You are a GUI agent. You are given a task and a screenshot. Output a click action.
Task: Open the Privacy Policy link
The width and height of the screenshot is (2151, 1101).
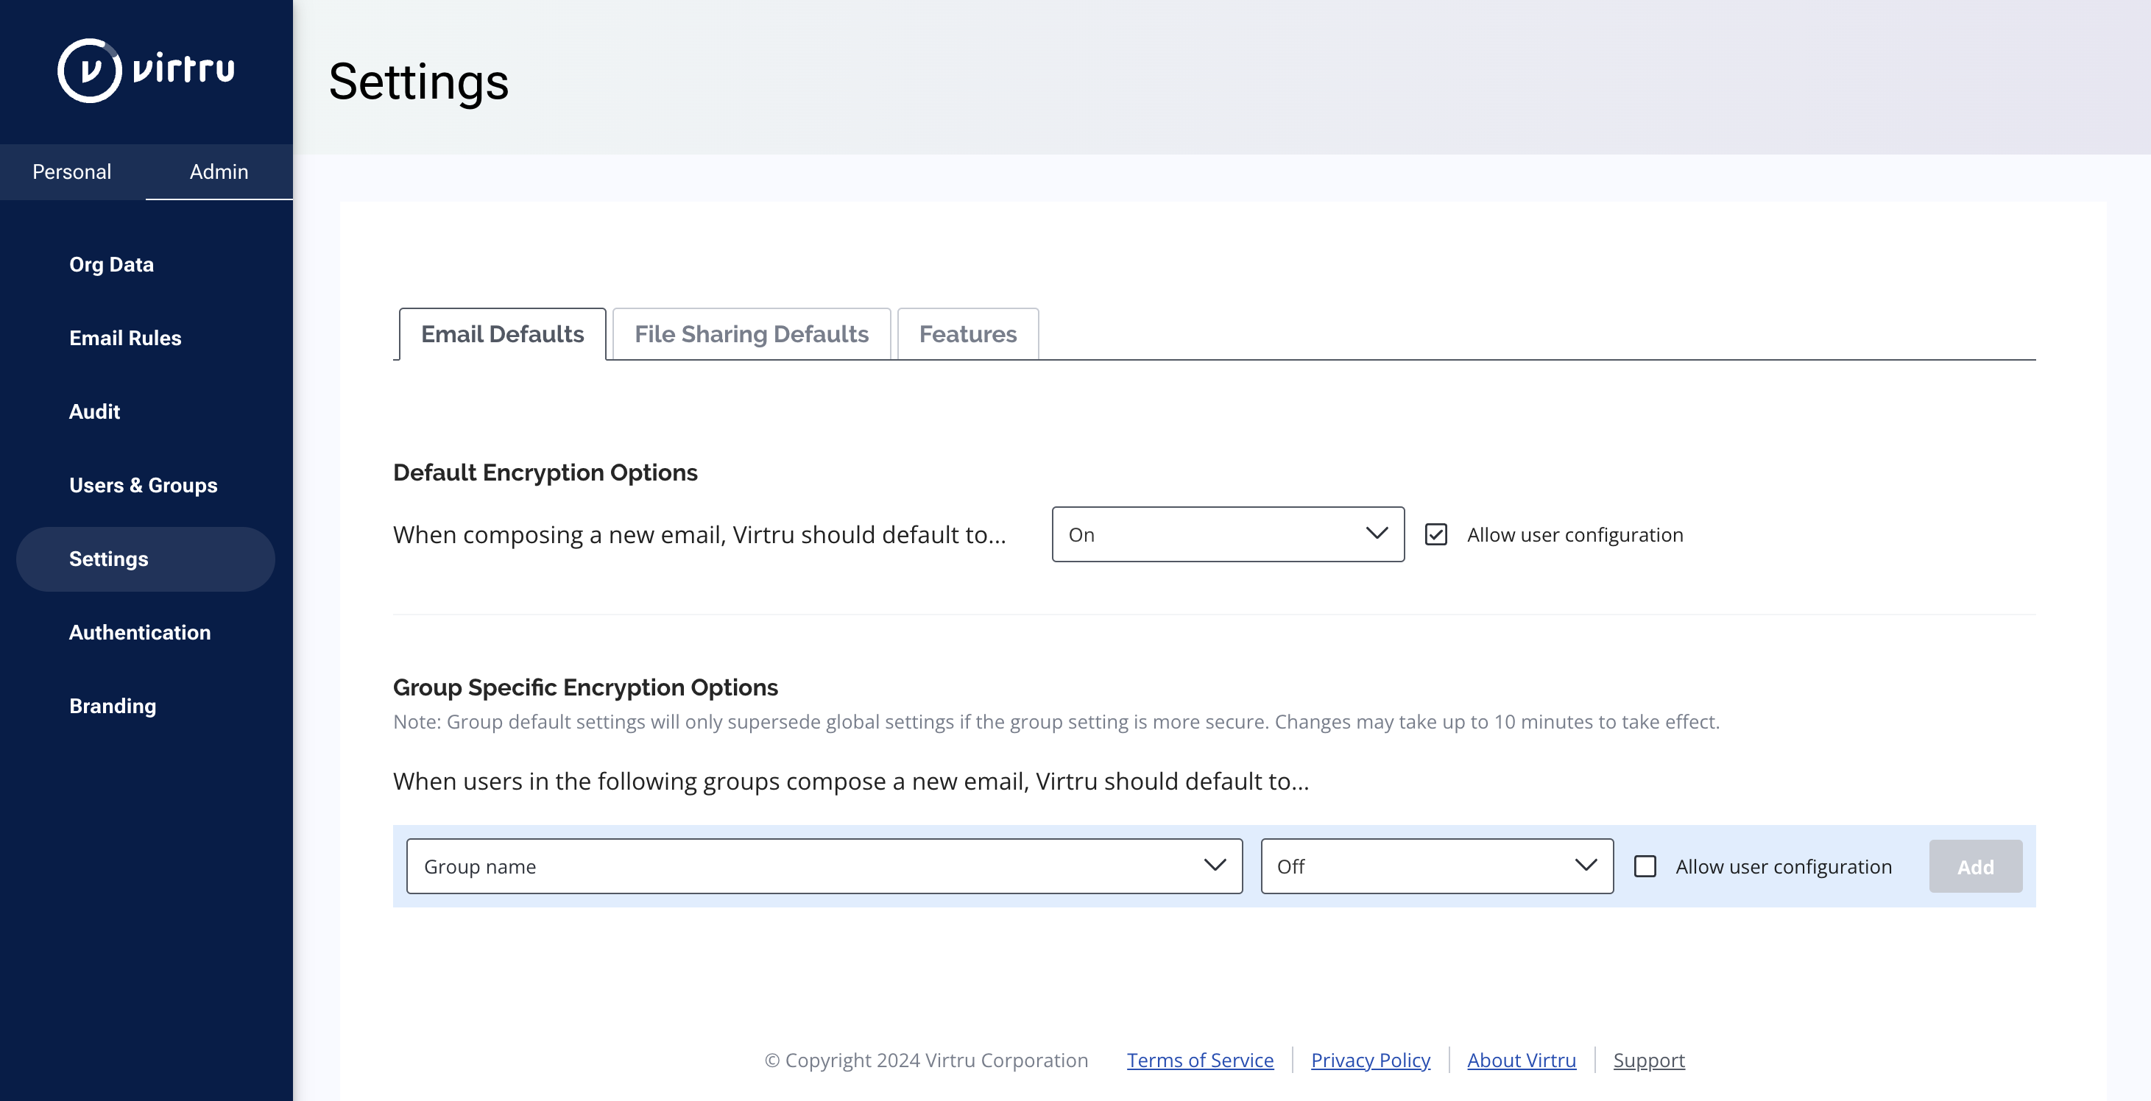(x=1370, y=1060)
